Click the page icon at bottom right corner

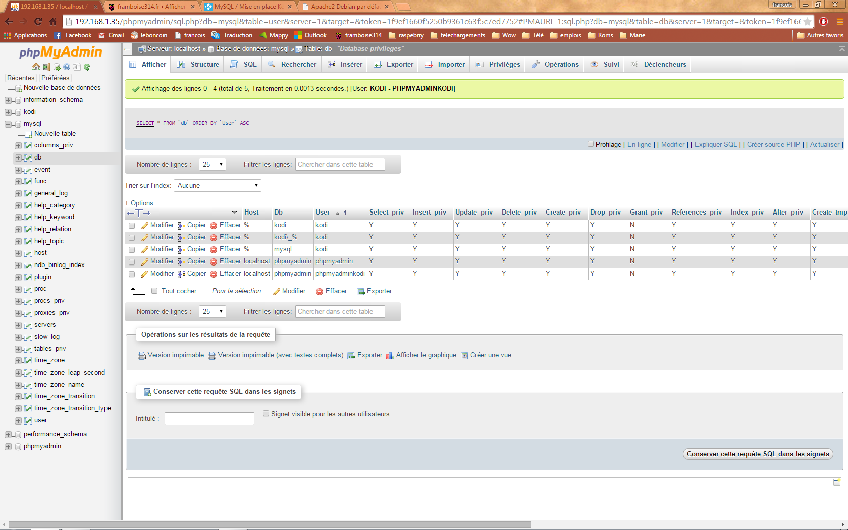coord(837,482)
